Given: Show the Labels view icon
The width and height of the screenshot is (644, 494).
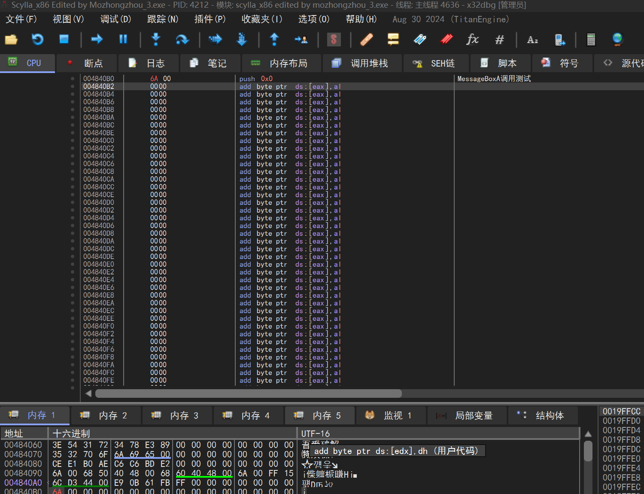Looking at the screenshot, I should [x=419, y=40].
